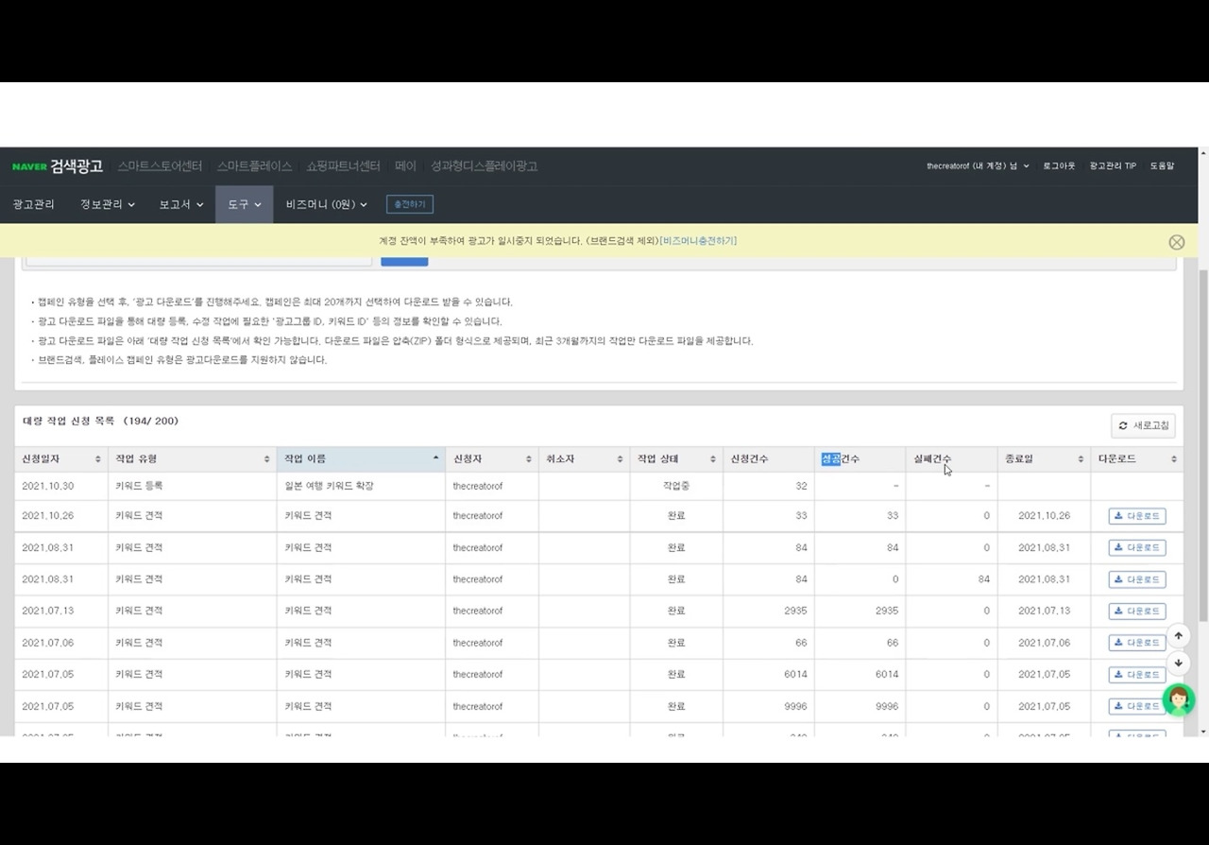1209x845 pixels.
Task: Download the 2021.07.05 job with 6014 requests
Action: point(1137,675)
